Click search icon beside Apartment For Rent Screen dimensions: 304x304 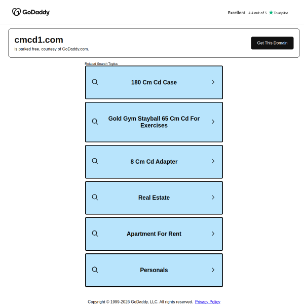pyautogui.click(x=95, y=234)
